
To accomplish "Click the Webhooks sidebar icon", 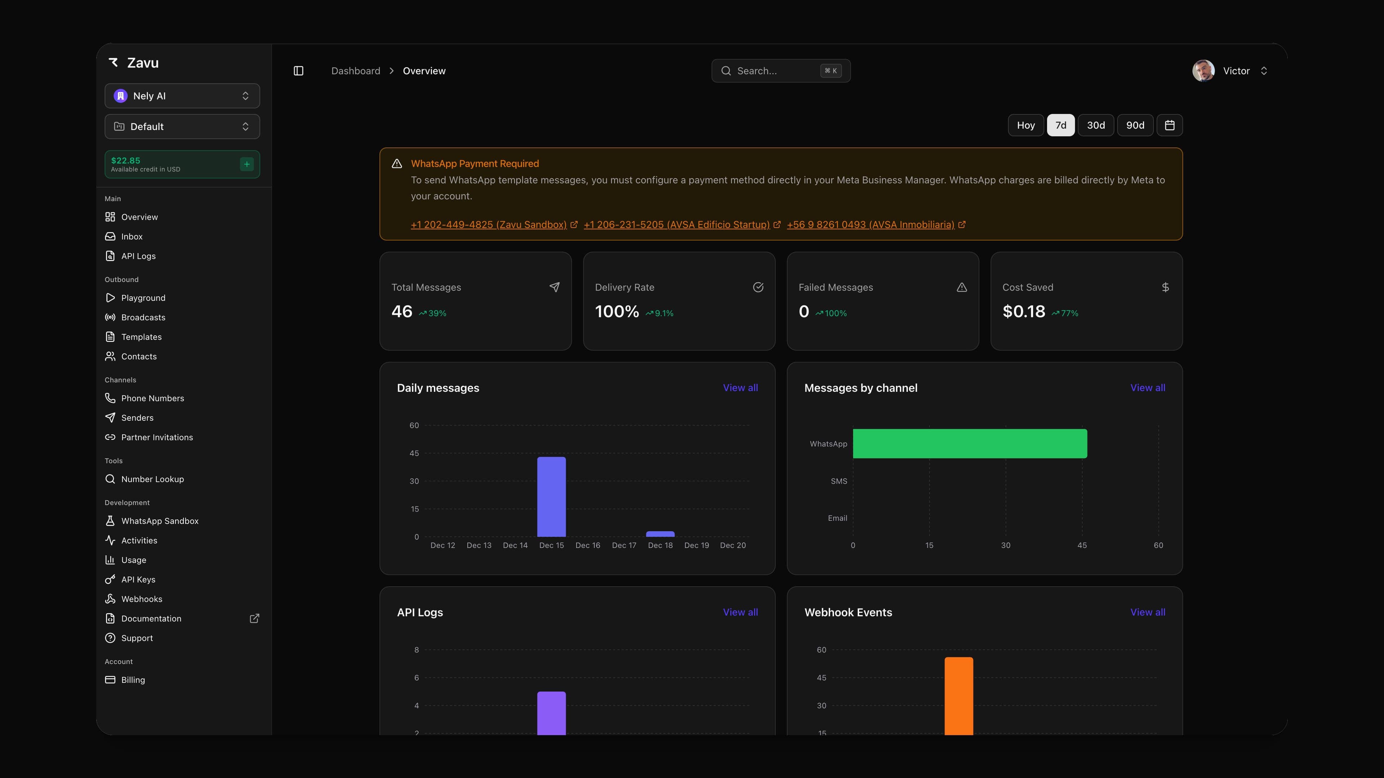I will pyautogui.click(x=110, y=599).
